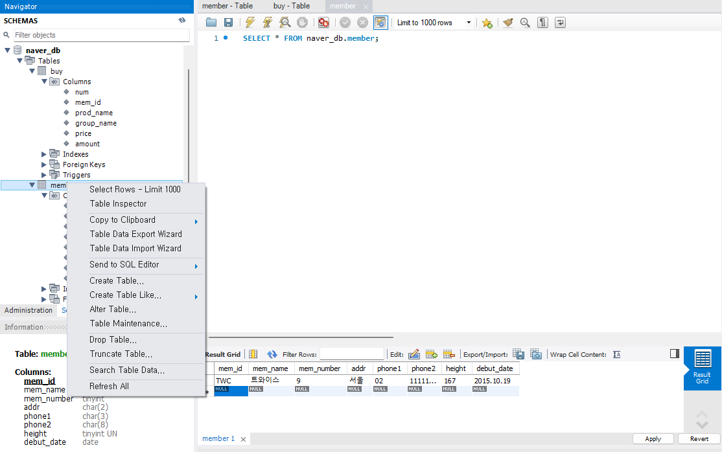Edit the current row with the pencil icon
Screen dimensions: 722x452
(x=414, y=354)
